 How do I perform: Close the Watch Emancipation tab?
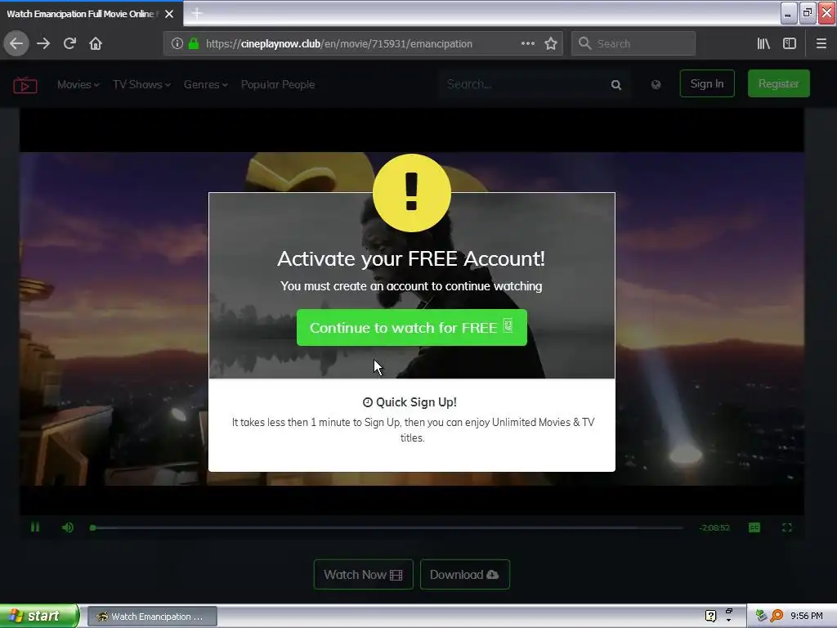(169, 14)
